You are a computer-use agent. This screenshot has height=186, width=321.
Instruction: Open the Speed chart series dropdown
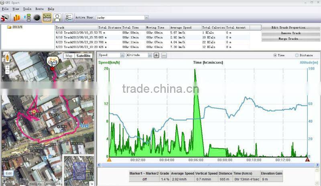tap(122, 55)
